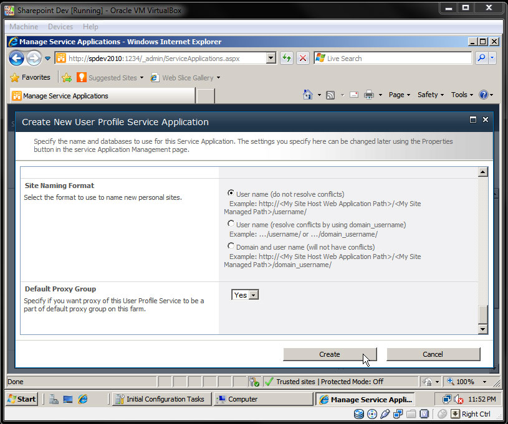Image resolution: width=508 pixels, height=424 pixels.
Task: Select Domain and user name option
Action: click(x=231, y=246)
